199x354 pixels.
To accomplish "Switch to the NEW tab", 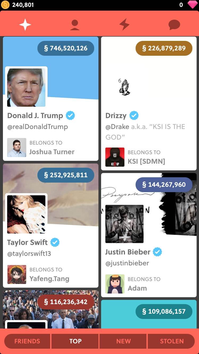I will click(123, 341).
